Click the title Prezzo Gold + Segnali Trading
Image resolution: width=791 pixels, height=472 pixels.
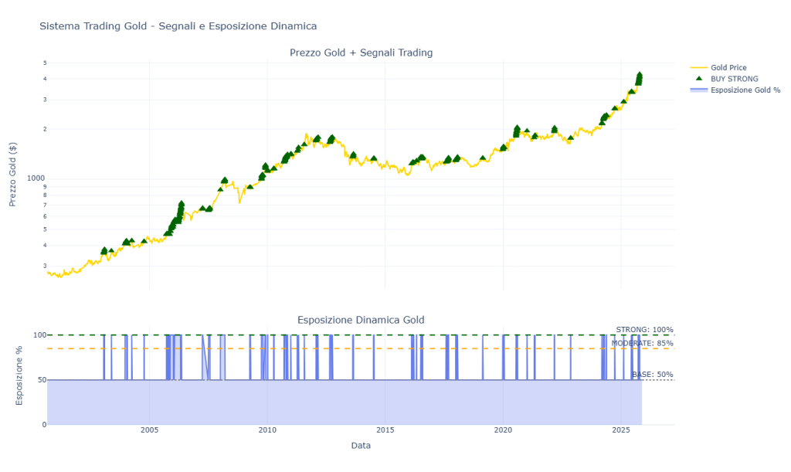coord(360,53)
